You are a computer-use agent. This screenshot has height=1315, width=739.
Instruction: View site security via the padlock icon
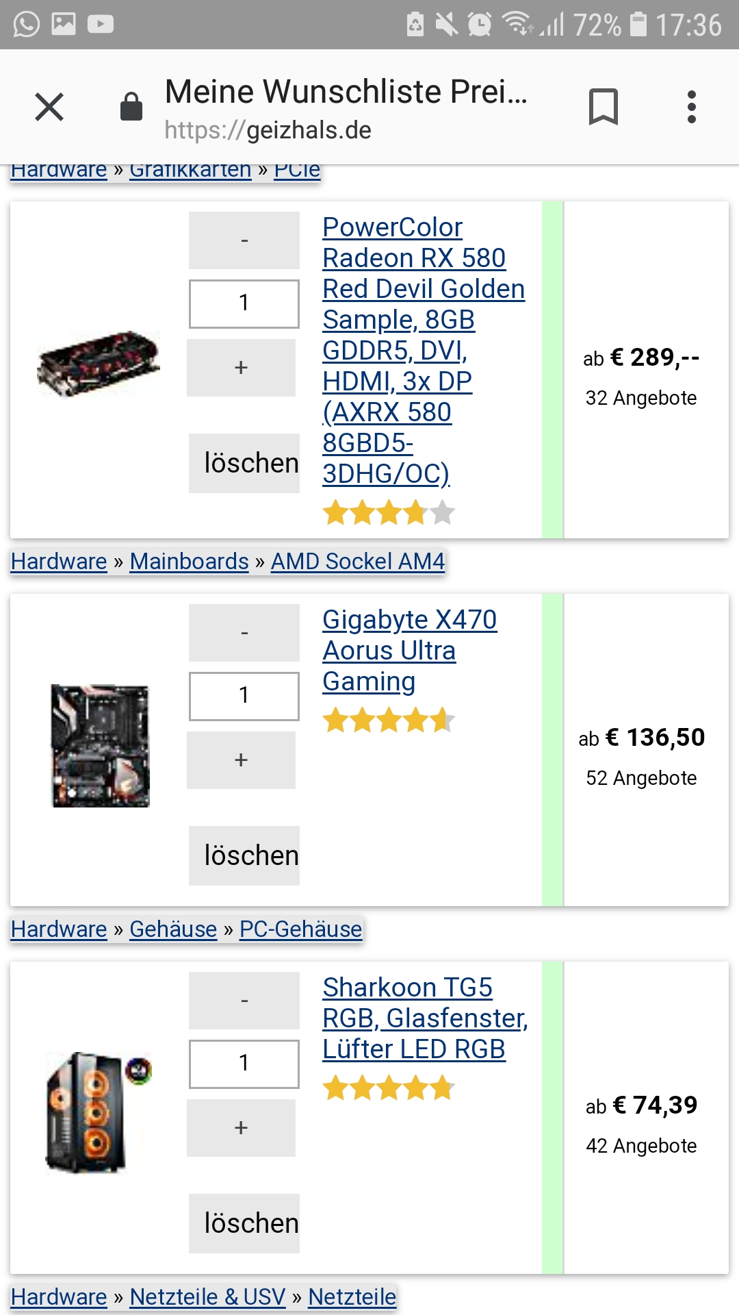coord(131,106)
